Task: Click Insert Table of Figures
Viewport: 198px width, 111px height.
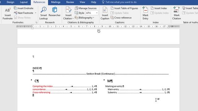Action: click(x=124, y=8)
